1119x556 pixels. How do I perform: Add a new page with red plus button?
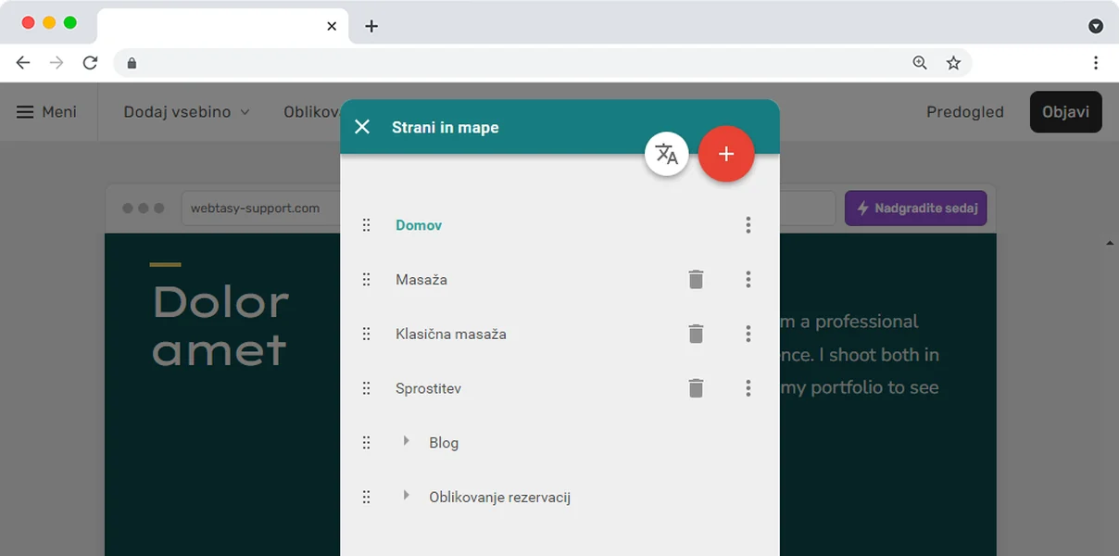[x=726, y=154]
